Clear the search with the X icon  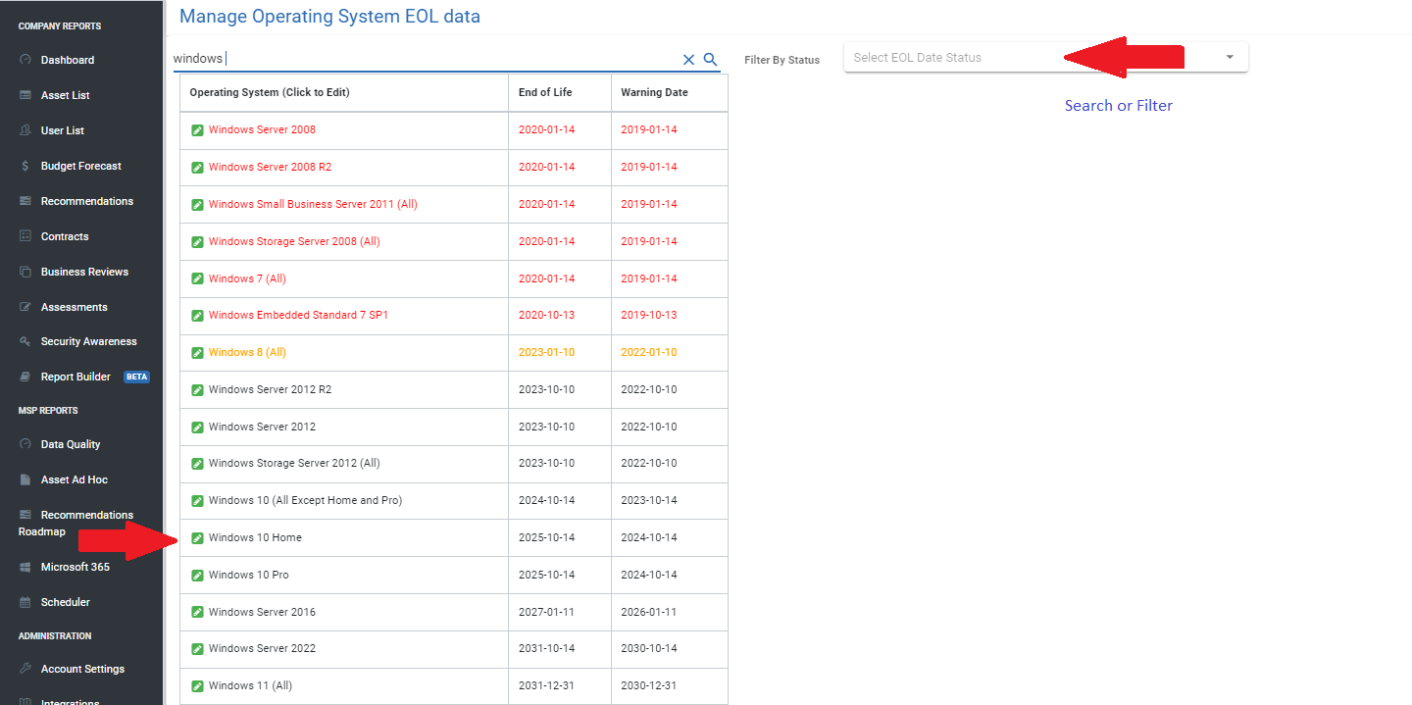click(x=688, y=59)
